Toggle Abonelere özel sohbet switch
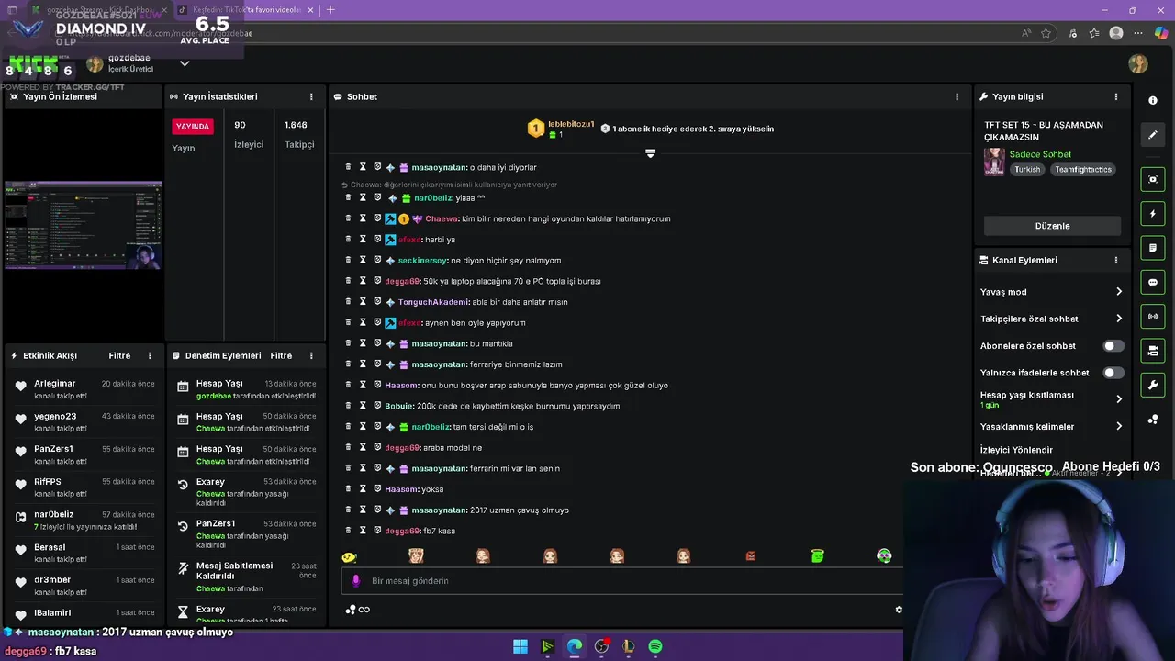The height and width of the screenshot is (661, 1175). (1113, 346)
